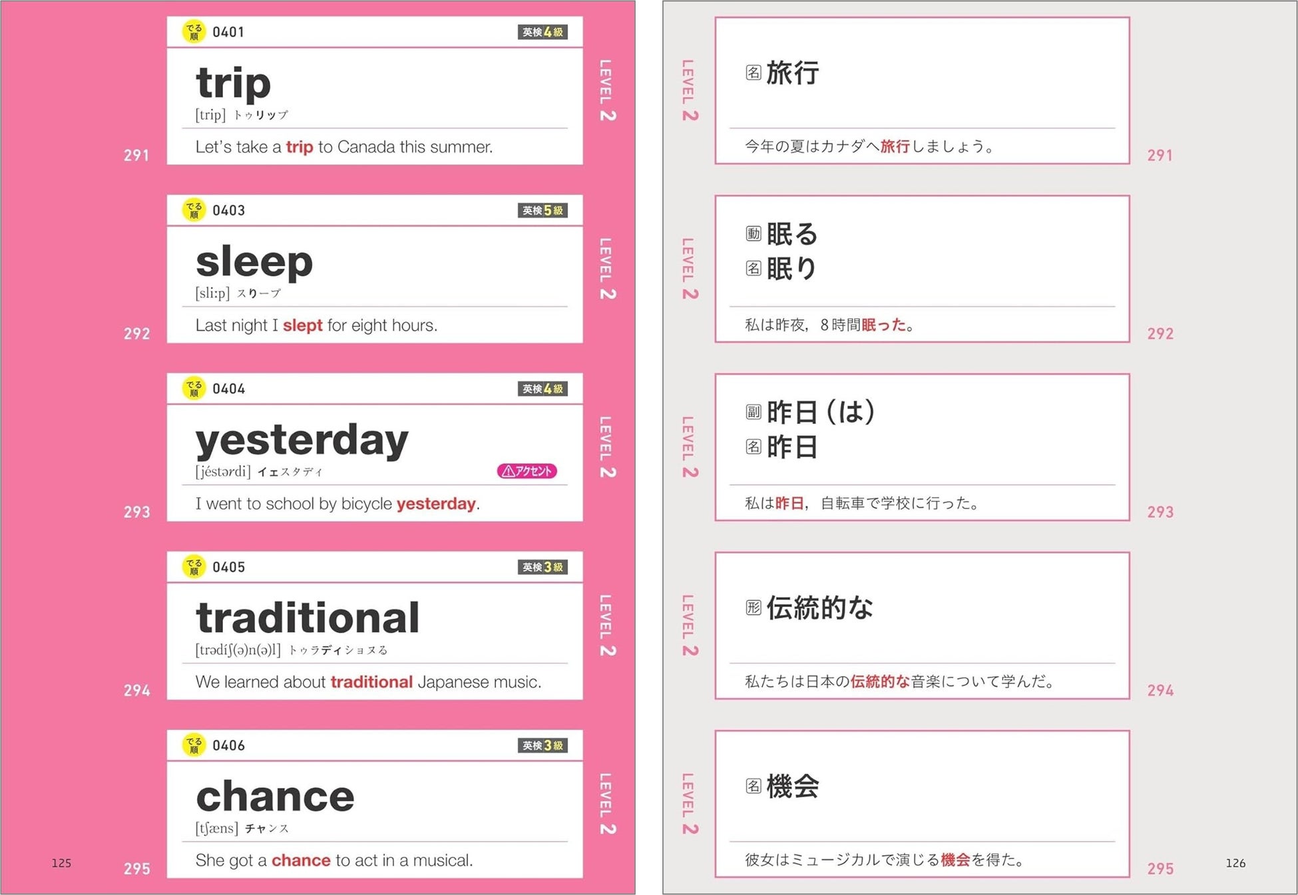Viewport: 1298px width, 895px height.
Task: Click the white LEVEL 2 tab beside sleep card
Action: pos(606,268)
